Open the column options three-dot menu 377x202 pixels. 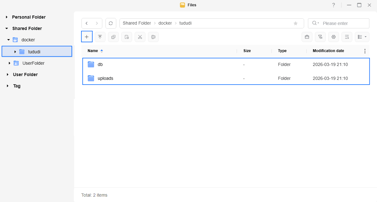pos(365,51)
